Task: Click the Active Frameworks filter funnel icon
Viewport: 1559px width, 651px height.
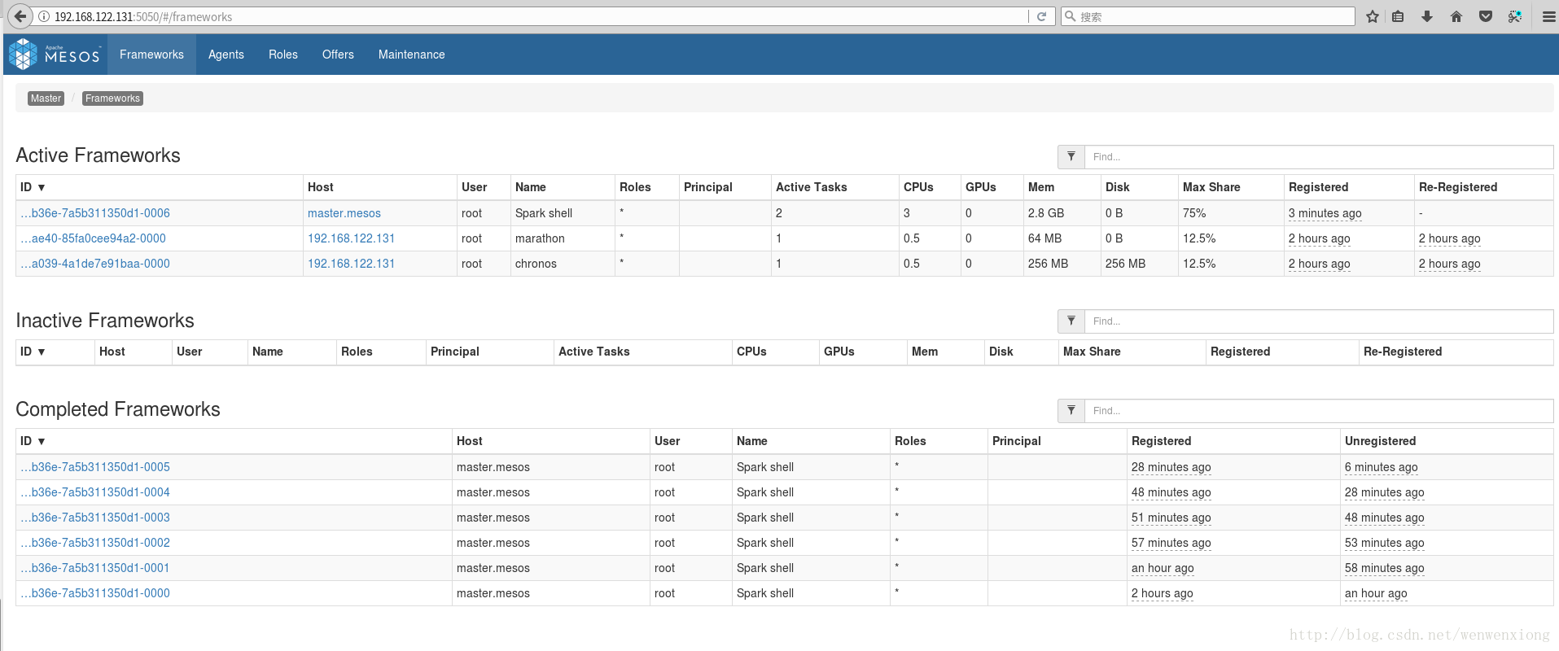Action: pyautogui.click(x=1071, y=156)
